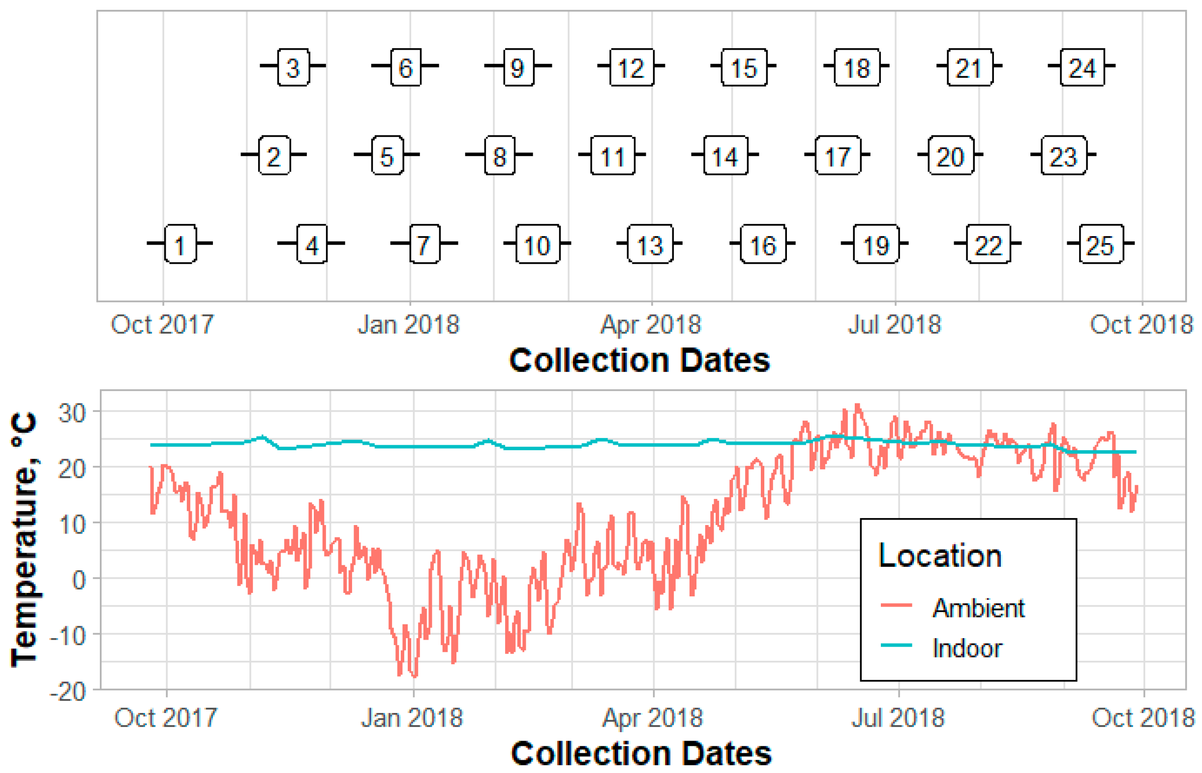Click the '-20' y-axis tick label

[68, 692]
